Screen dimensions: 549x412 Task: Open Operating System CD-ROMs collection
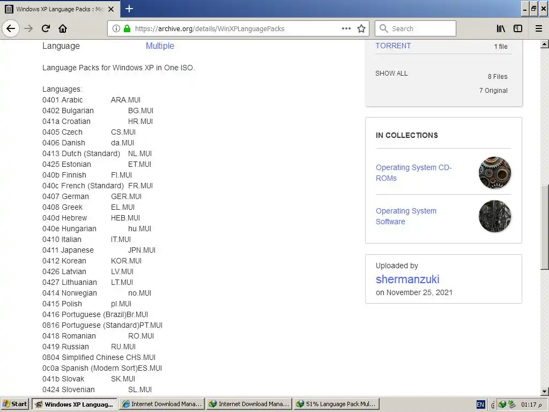[x=414, y=173]
